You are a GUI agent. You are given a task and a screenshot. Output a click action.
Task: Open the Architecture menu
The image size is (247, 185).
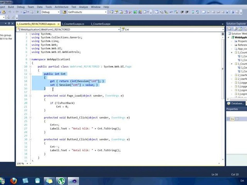[x=61, y=7]
